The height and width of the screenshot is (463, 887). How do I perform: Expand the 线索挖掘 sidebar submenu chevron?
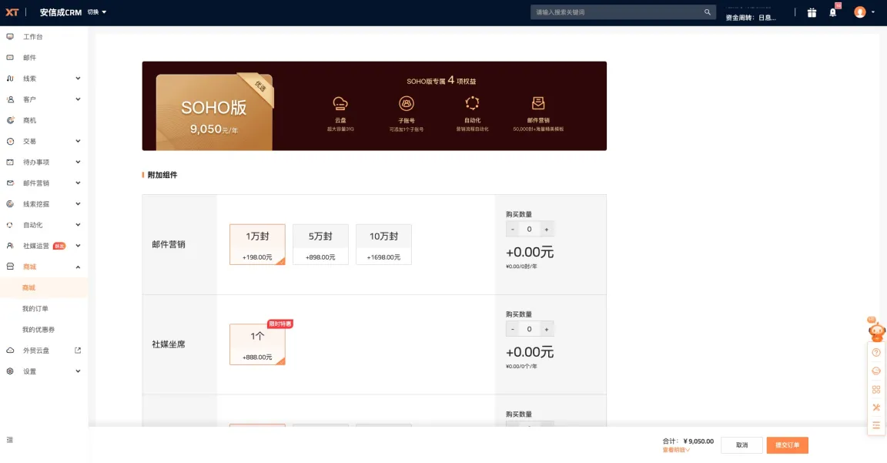[x=78, y=204]
